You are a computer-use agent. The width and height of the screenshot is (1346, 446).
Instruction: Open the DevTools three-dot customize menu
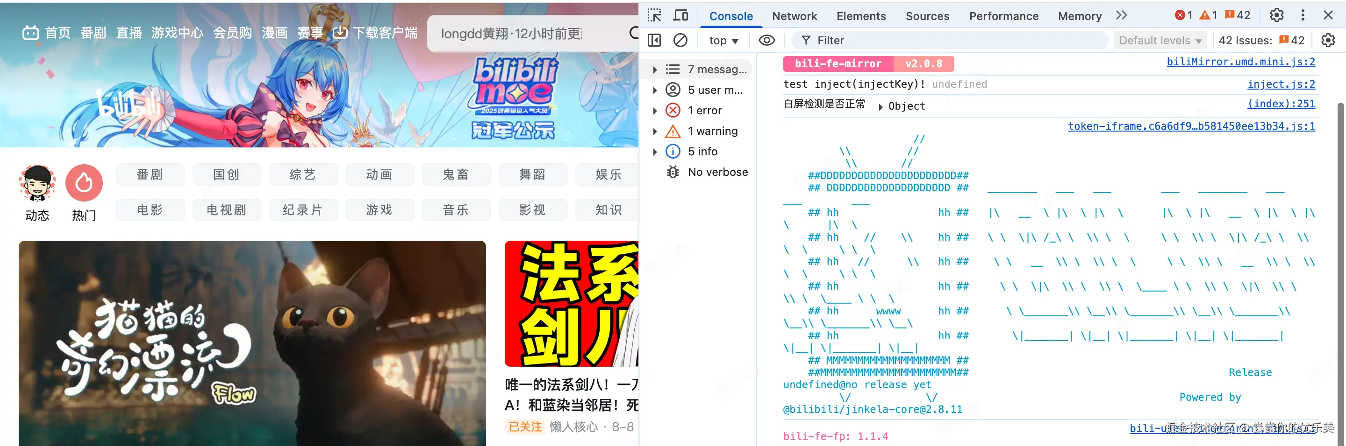pyautogui.click(x=1303, y=16)
